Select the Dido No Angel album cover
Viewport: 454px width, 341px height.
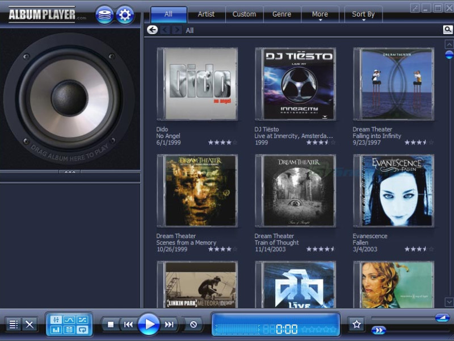197,84
